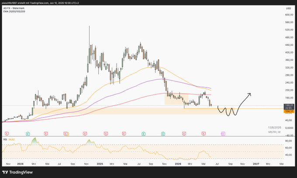Screen dimensions: 297x178
Task: Click the 600,00 price axis label
Action: coord(289,15)
